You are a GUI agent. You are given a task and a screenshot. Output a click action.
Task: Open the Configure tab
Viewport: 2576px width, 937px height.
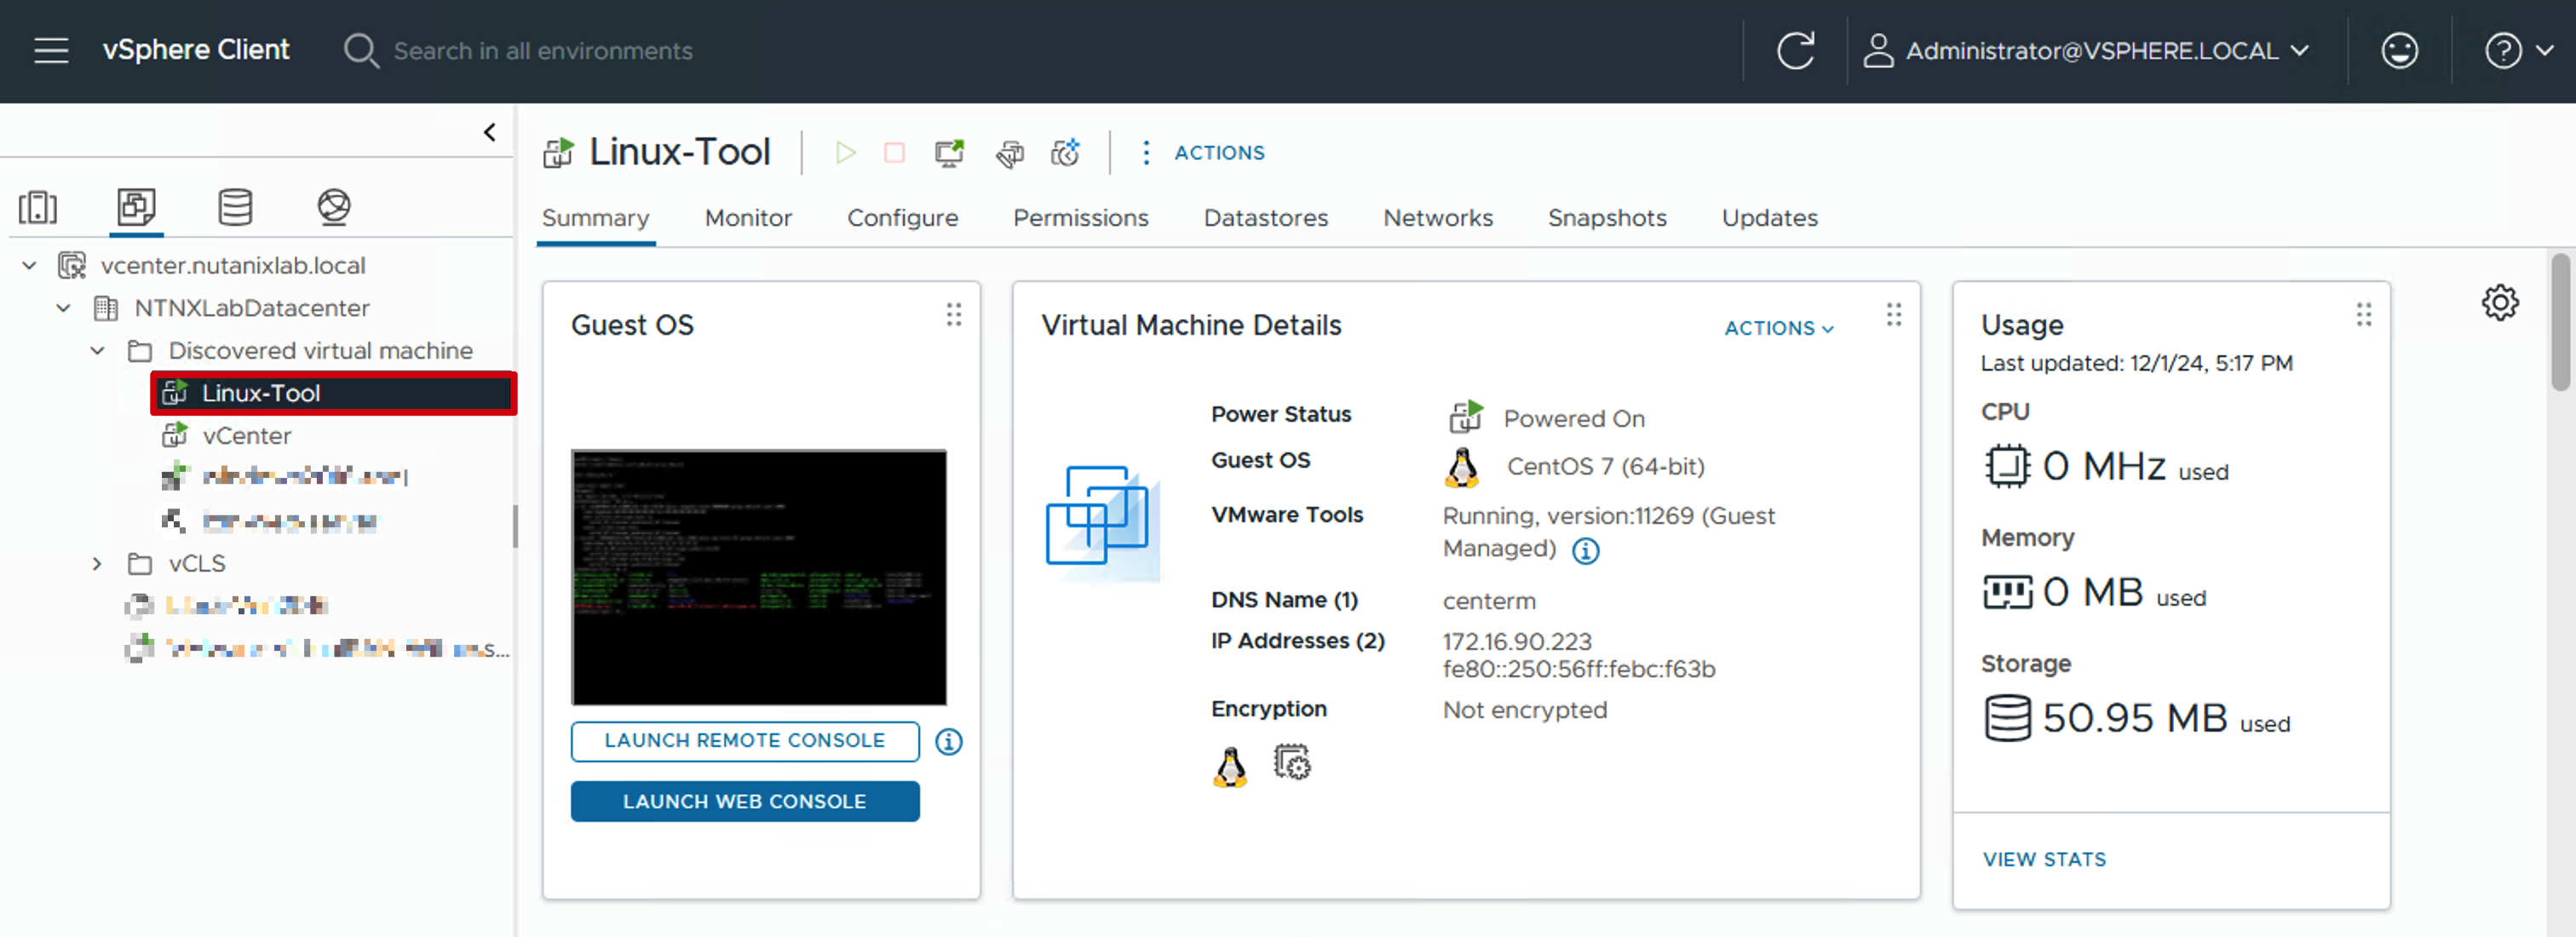click(902, 218)
